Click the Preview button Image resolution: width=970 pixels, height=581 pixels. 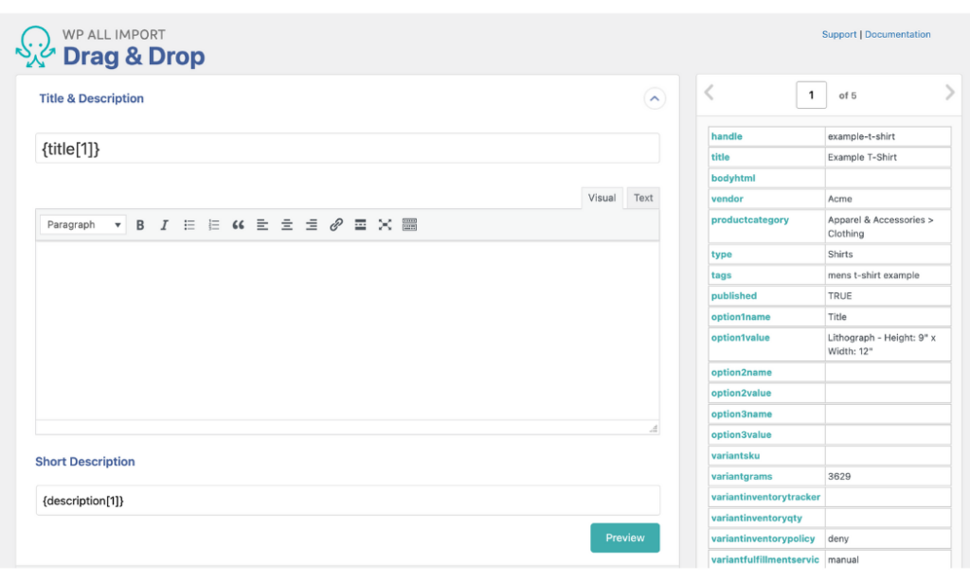624,537
